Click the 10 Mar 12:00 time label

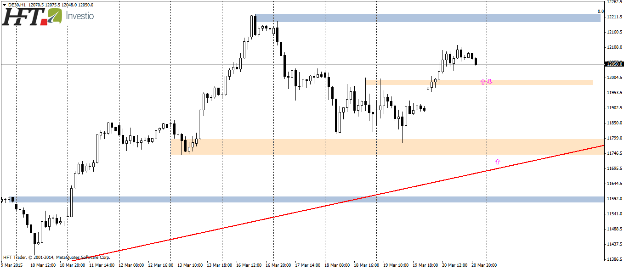(43, 265)
